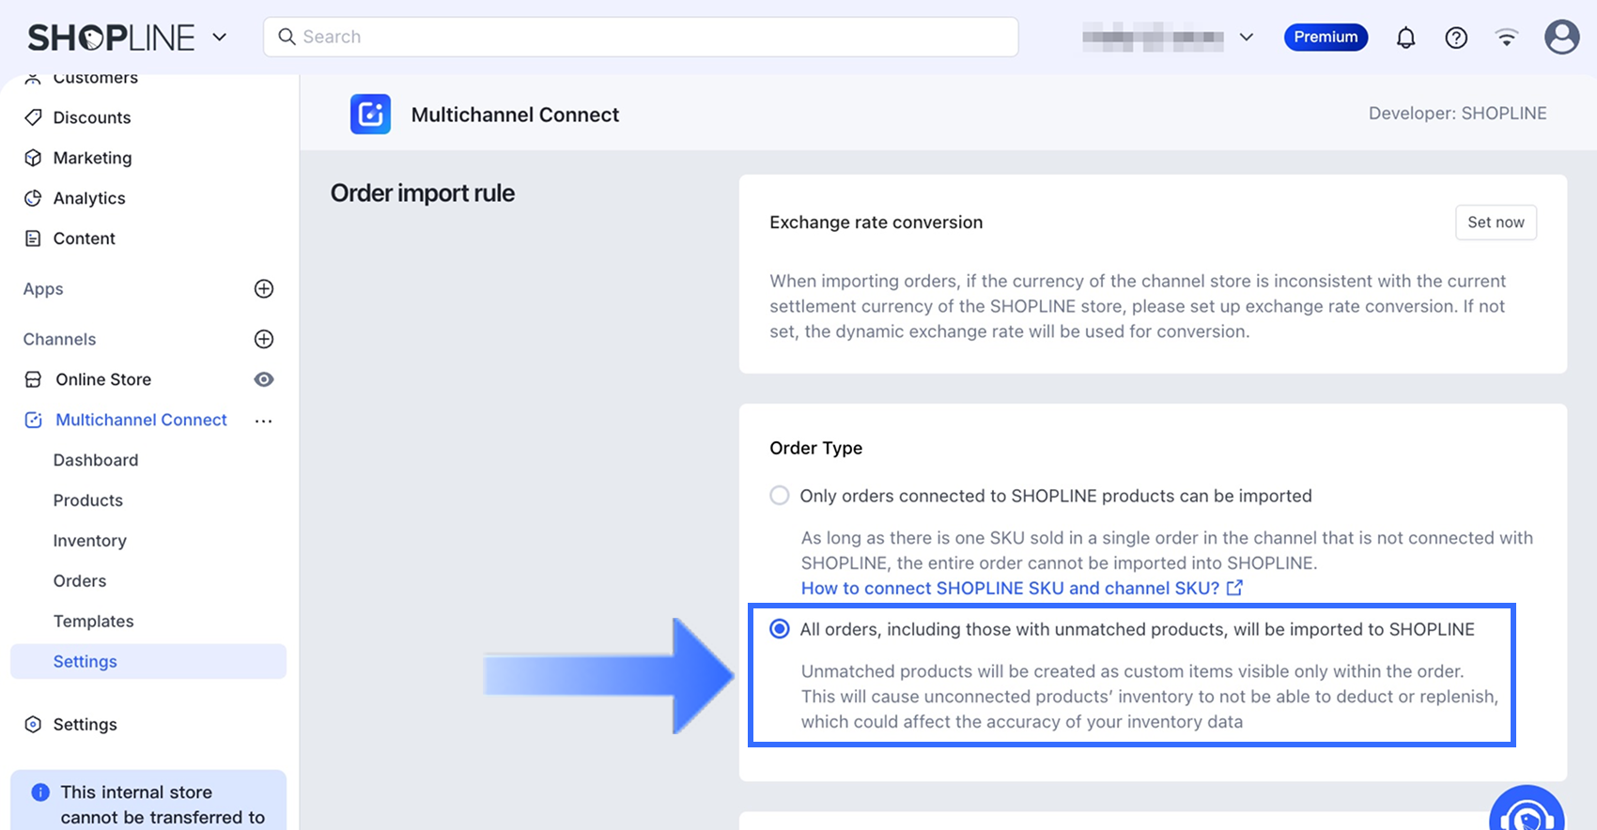
Task: Click the user profile avatar icon
Action: 1561,38
